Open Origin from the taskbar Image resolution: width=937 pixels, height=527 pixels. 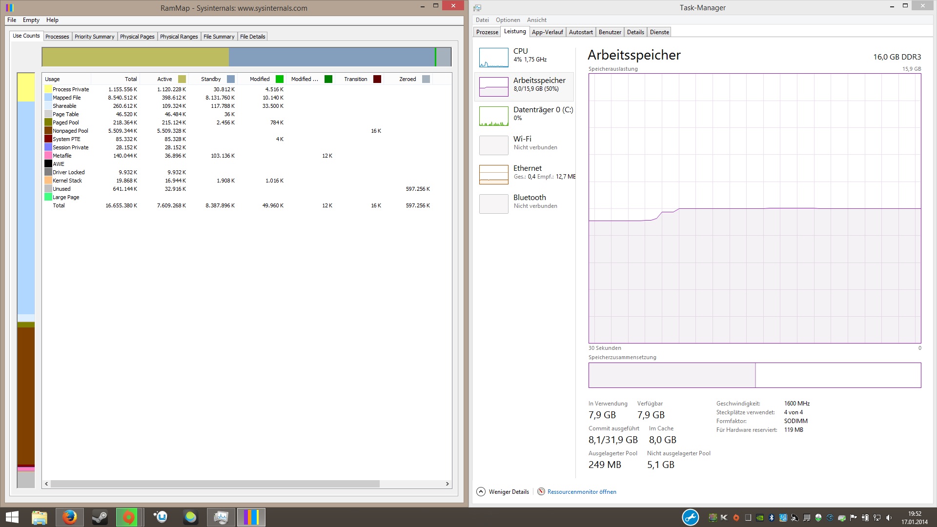[x=129, y=517]
